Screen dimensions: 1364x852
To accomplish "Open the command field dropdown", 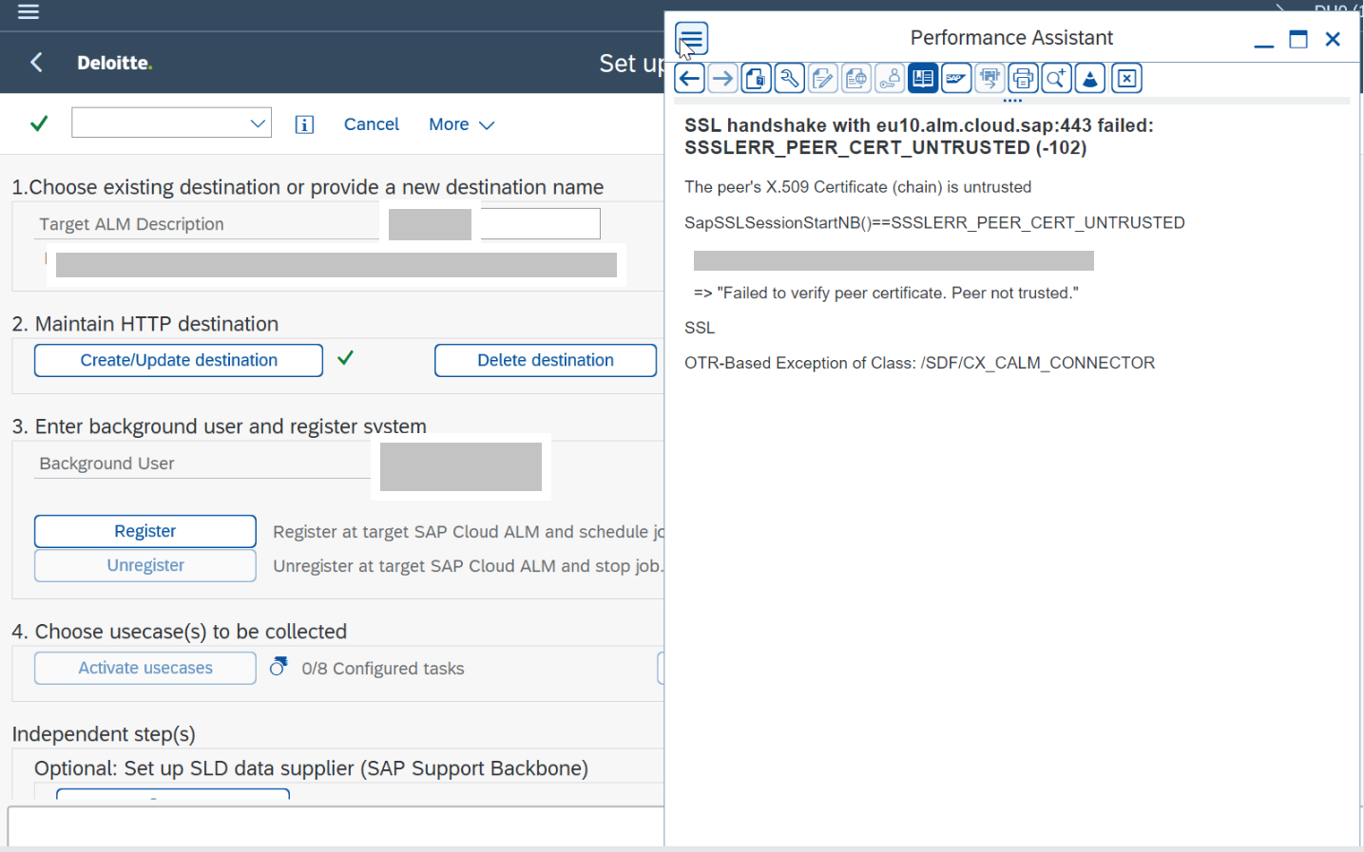I will (258, 123).
